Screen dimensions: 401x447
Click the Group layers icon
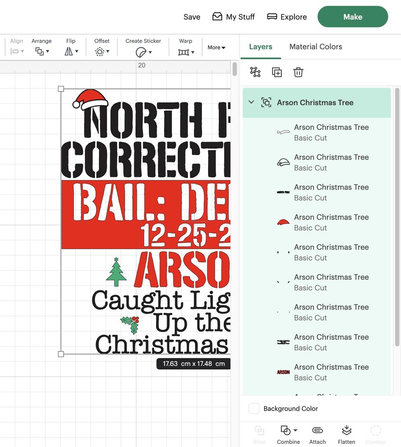(x=255, y=72)
